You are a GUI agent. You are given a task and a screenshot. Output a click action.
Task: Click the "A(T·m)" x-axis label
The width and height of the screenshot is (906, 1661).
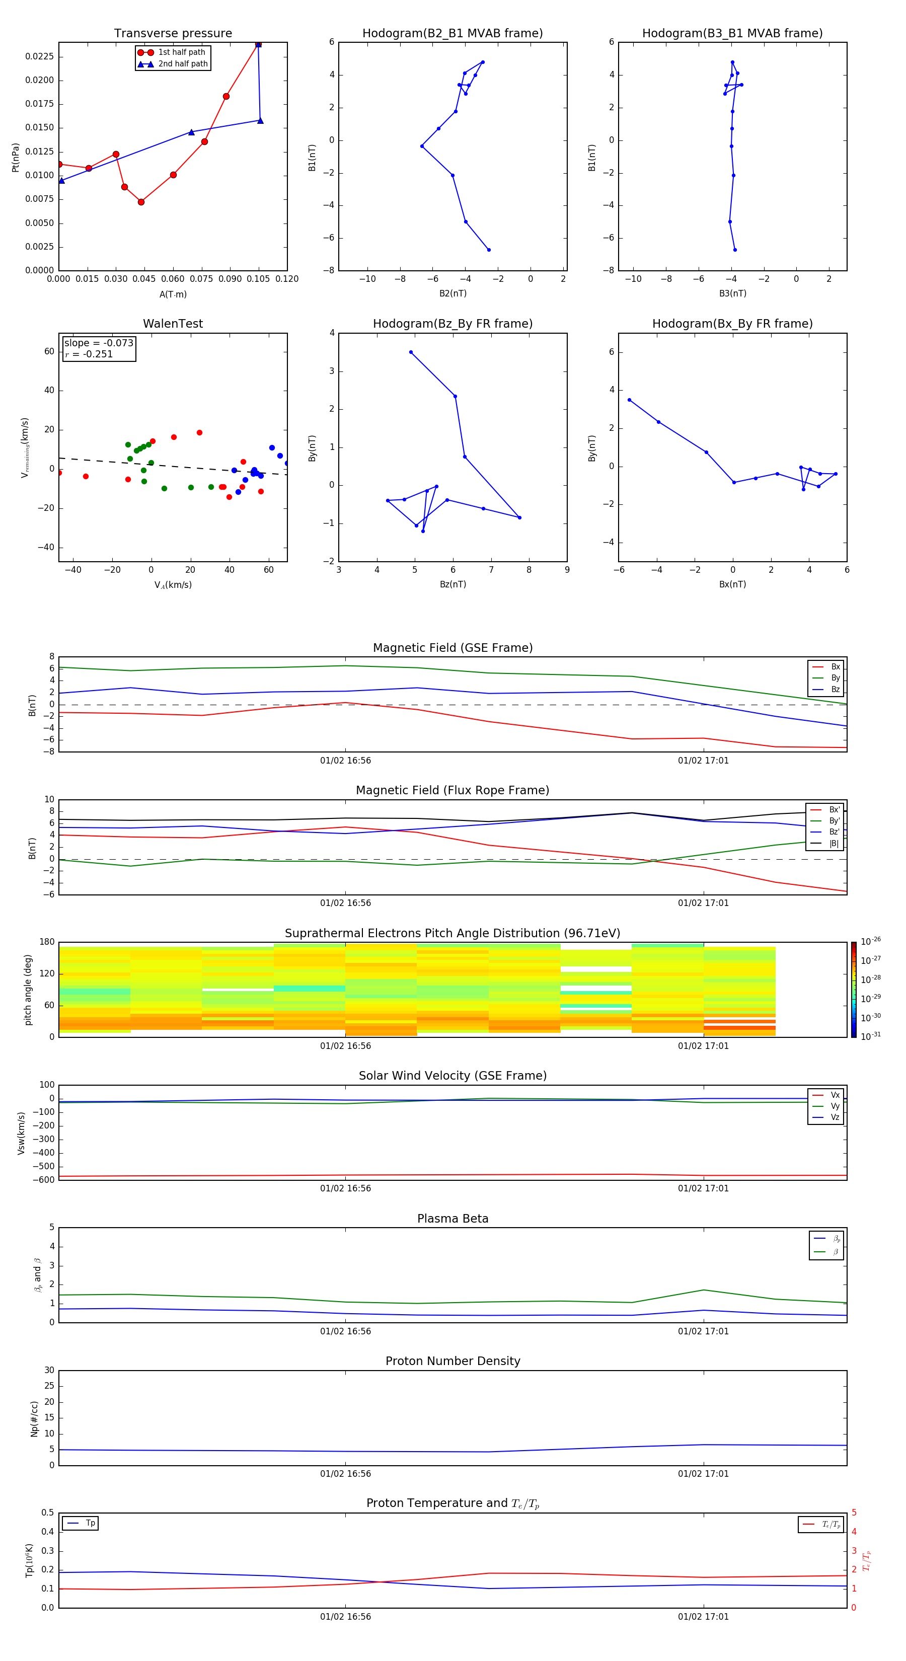point(173,294)
